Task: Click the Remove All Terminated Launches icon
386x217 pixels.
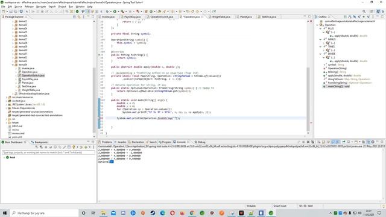Action: 312,142
